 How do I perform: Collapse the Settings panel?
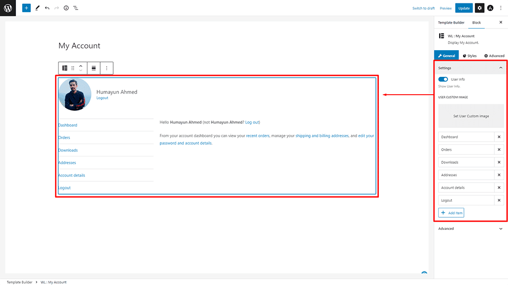(x=500, y=68)
